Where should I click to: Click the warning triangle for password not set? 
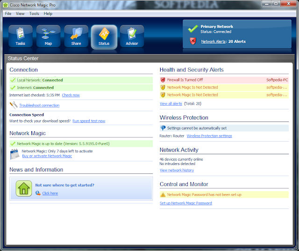pos(163,194)
